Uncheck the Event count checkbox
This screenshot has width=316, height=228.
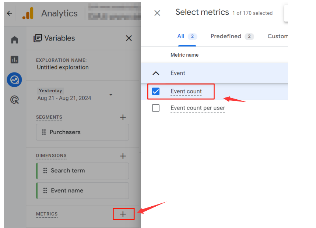pyautogui.click(x=156, y=91)
